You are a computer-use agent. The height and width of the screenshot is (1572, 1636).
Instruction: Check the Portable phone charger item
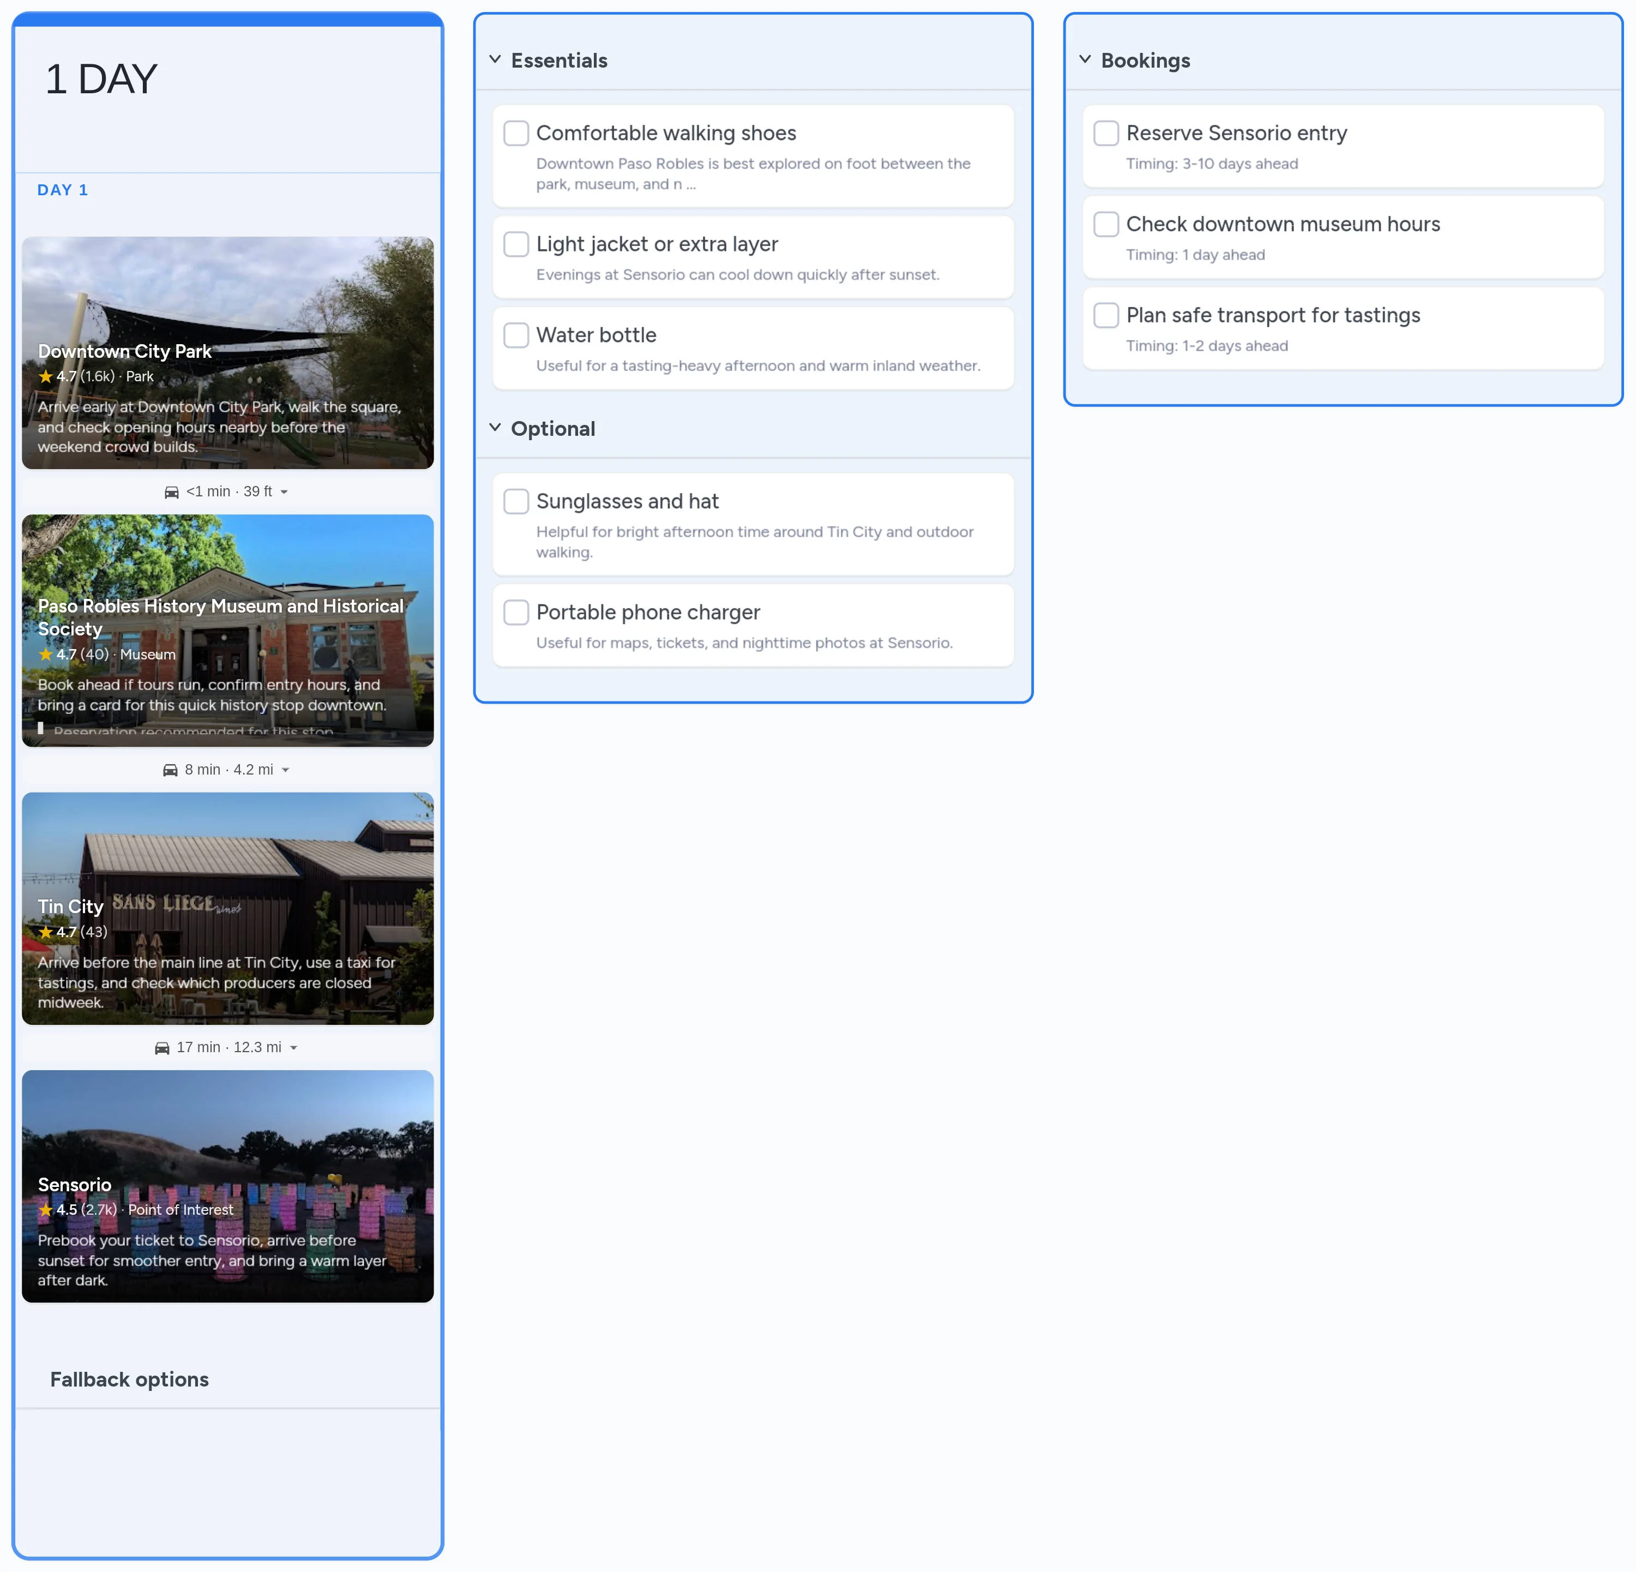pos(516,612)
